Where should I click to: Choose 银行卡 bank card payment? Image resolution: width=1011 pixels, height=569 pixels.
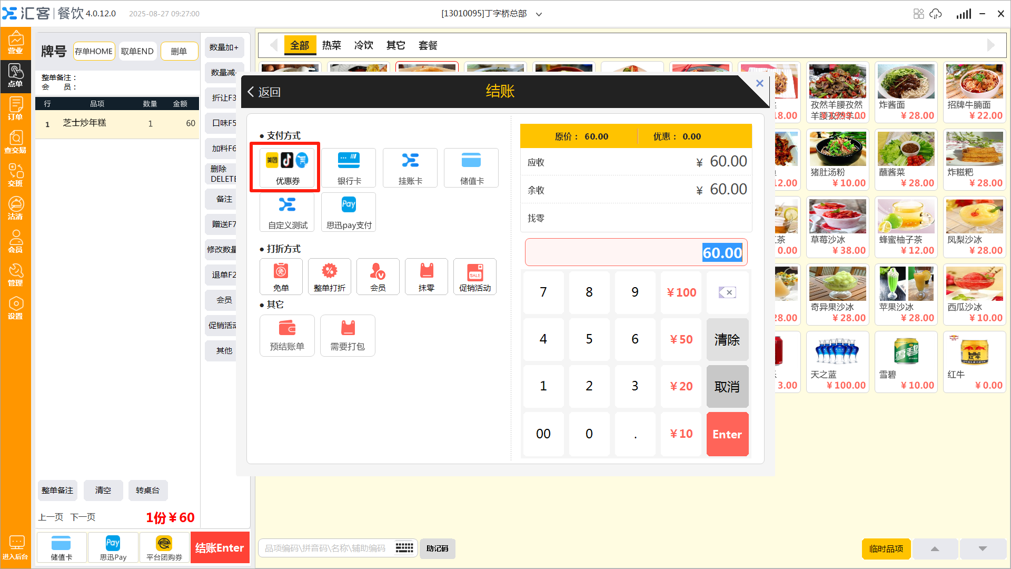click(x=349, y=168)
